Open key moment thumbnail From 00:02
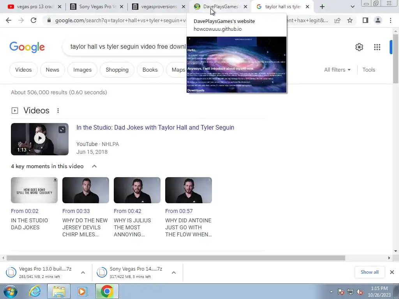 pos(34,190)
